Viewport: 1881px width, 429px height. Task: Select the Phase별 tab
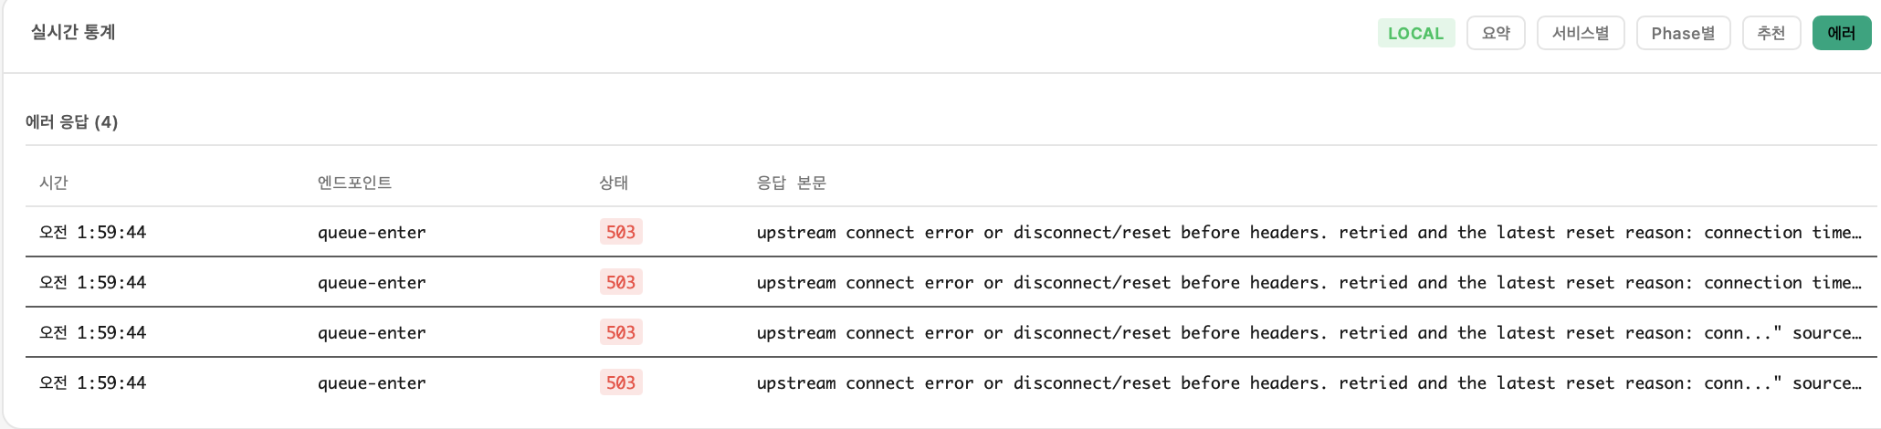(1683, 34)
